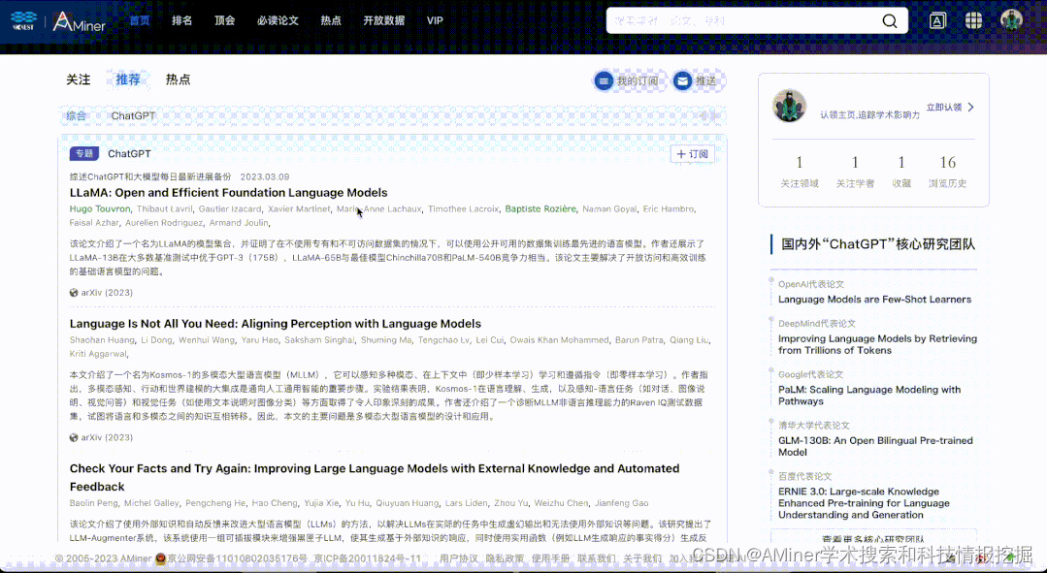Switch to the 关注 feed tab
The width and height of the screenshot is (1047, 573).
click(x=79, y=80)
